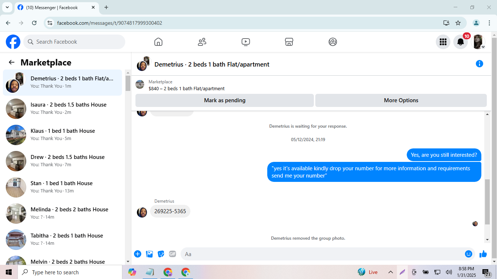Open the $840 Flat/apartment listing link
The width and height of the screenshot is (497, 279).
click(x=186, y=88)
